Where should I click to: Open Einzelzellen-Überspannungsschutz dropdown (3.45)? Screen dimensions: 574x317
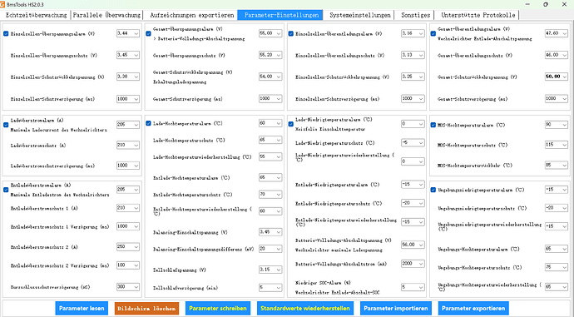tap(128, 55)
